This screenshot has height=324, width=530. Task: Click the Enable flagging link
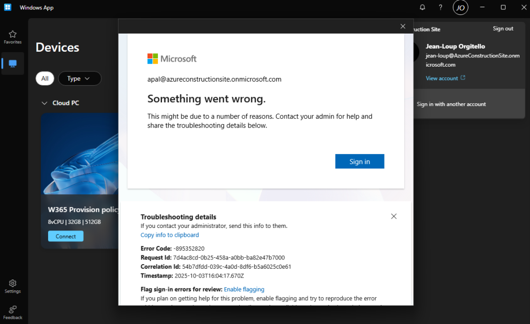pos(244,289)
